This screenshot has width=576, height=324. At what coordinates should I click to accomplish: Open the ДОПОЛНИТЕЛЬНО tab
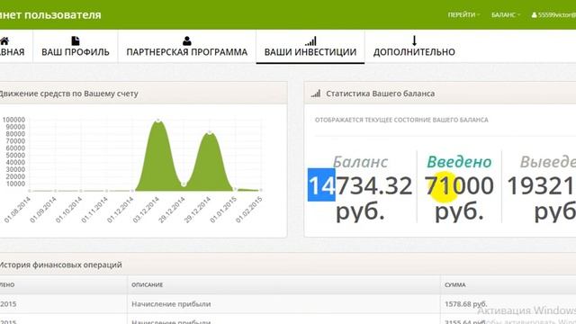pos(414,47)
